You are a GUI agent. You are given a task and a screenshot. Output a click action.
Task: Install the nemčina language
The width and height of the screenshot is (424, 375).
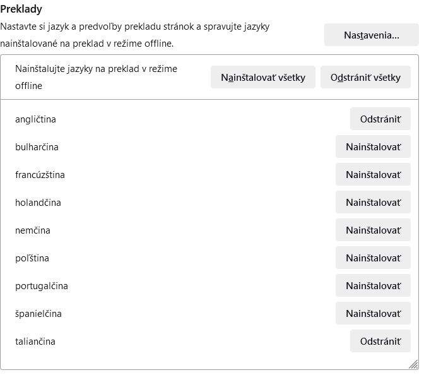pos(373,230)
